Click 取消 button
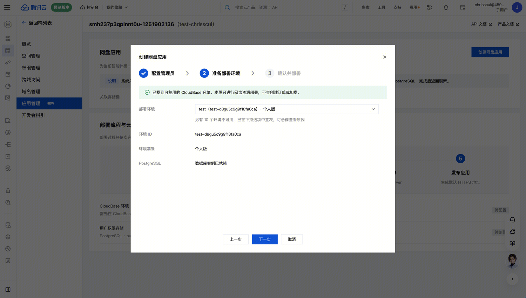Image resolution: width=526 pixels, height=298 pixels. pyautogui.click(x=292, y=239)
